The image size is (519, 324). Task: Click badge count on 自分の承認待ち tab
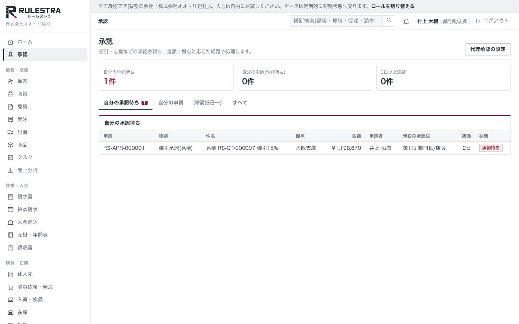[144, 103]
